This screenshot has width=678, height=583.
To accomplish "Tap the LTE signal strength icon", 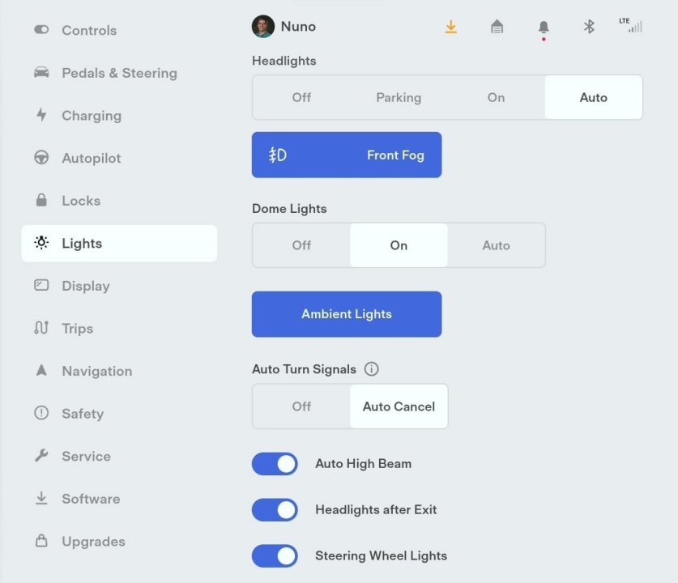I will click(x=633, y=26).
